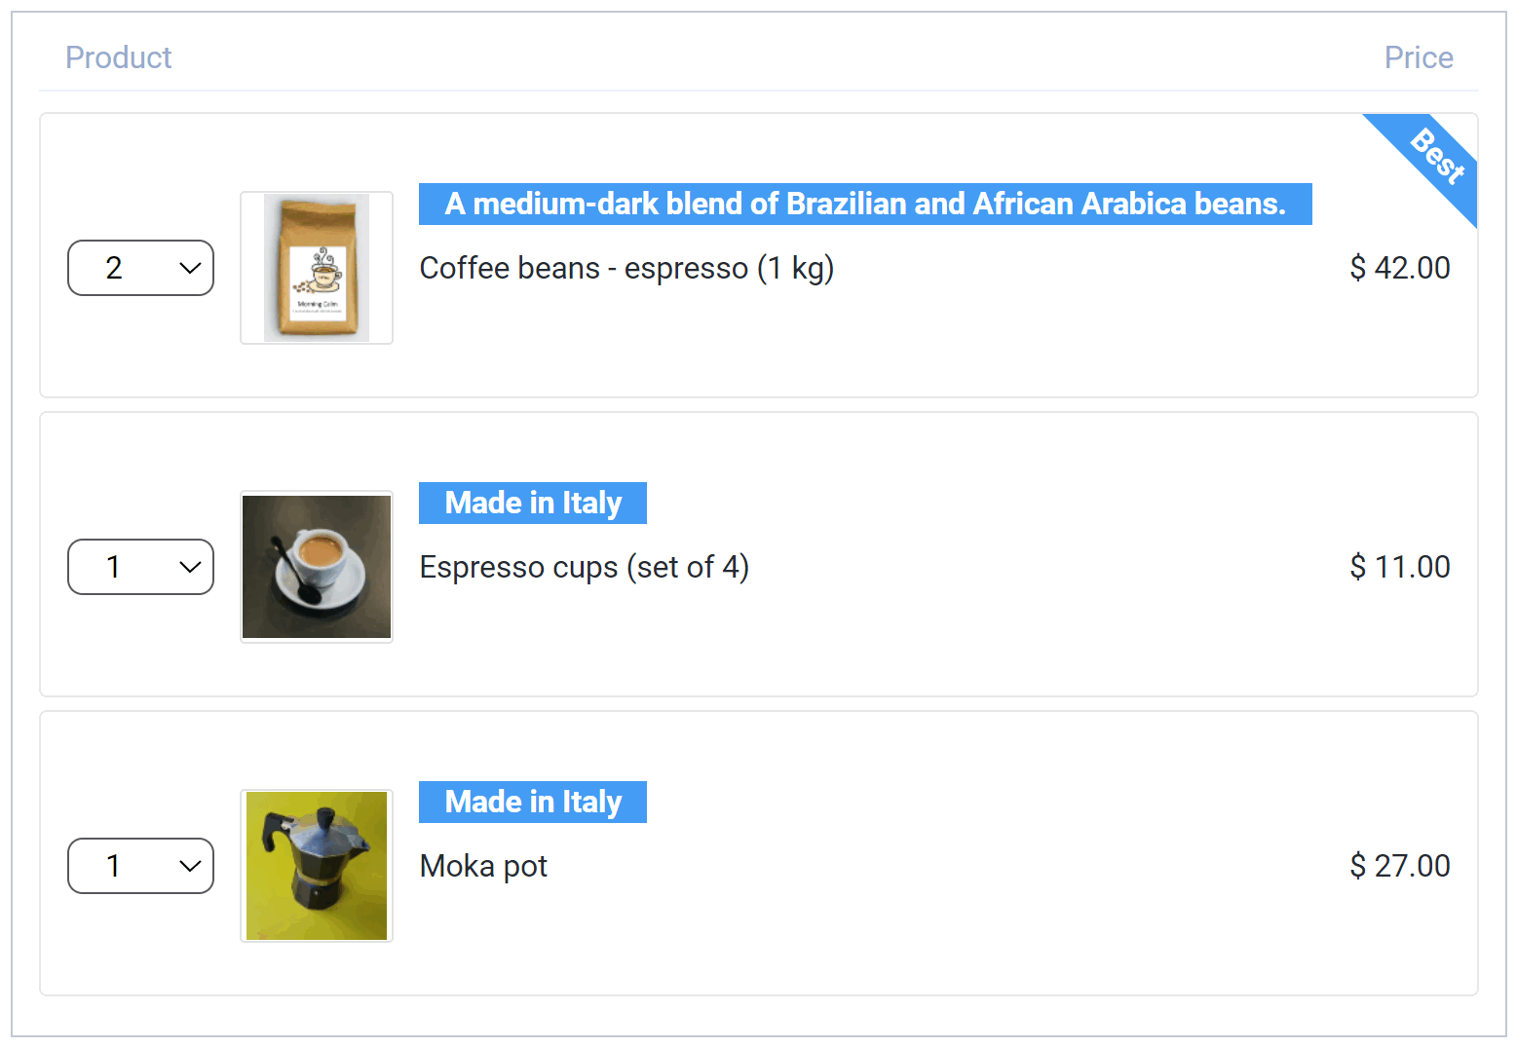
Task: Click the Best corner ribbon badge
Action: (1434, 158)
